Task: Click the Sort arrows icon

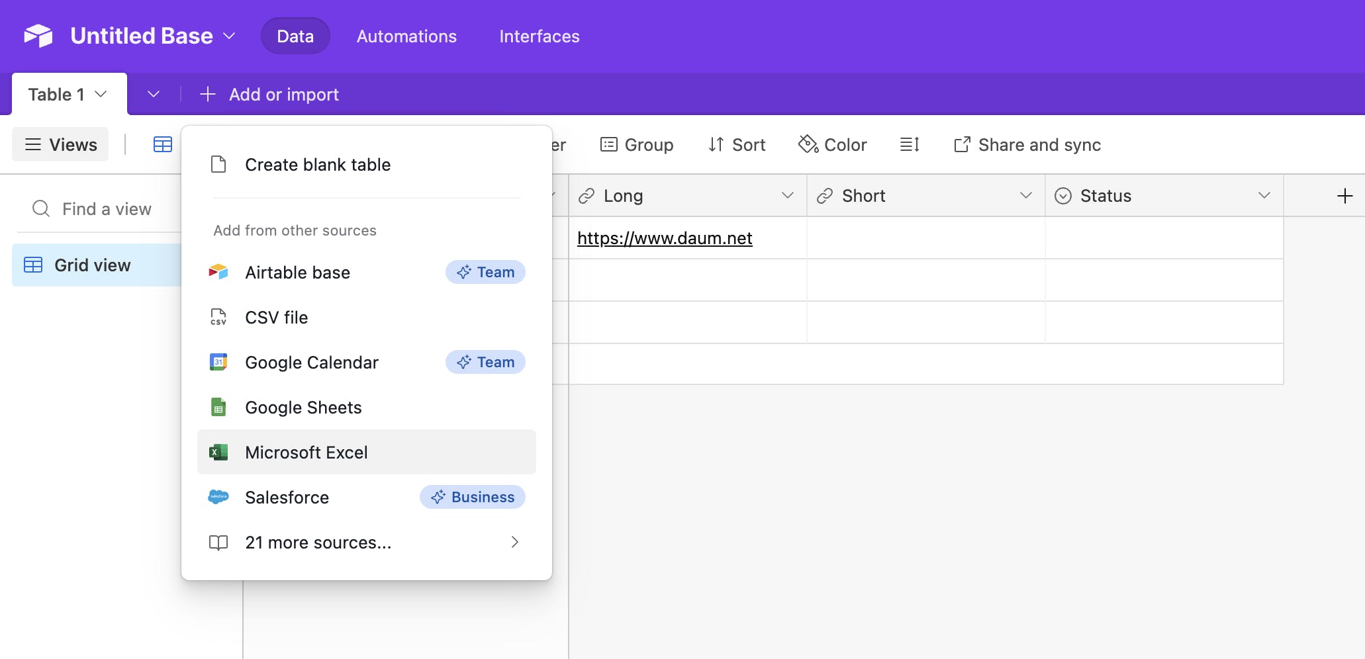Action: (x=716, y=144)
